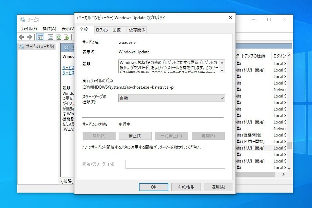Maximize the Services window
Screen dimensions: 312x208
click(x=269, y=19)
